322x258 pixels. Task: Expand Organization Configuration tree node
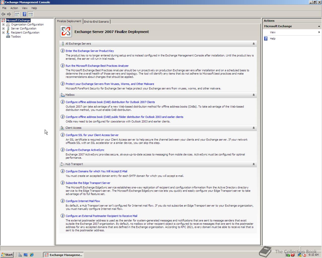point(3,24)
